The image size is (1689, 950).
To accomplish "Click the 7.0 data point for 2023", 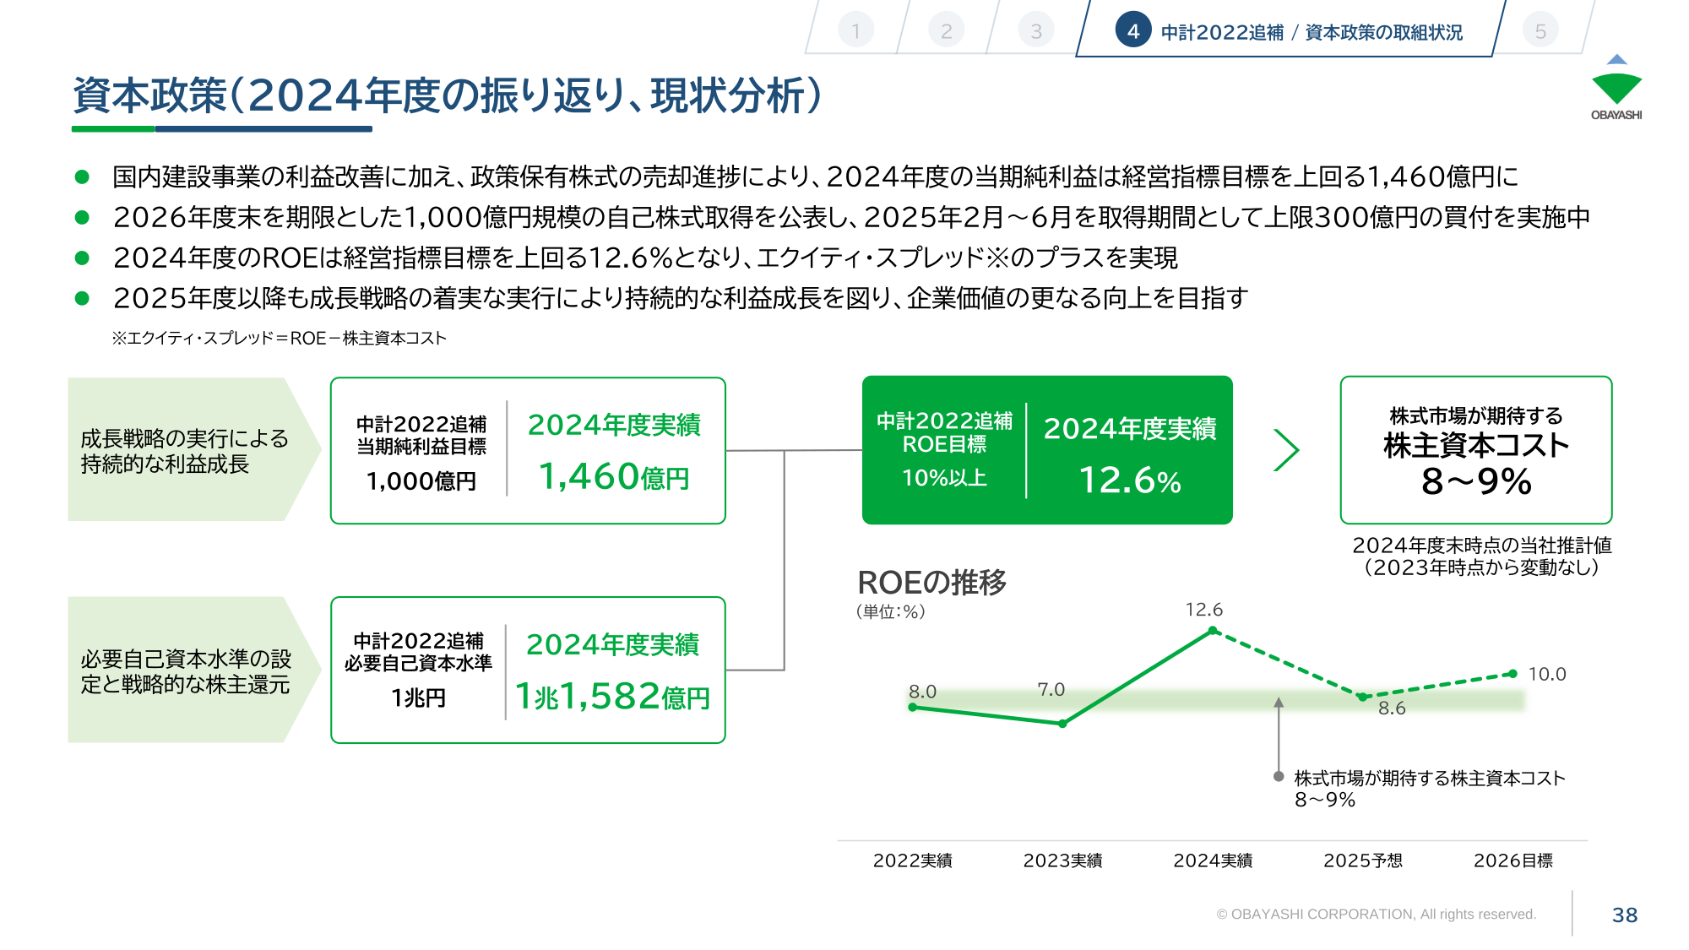I will tap(1062, 724).
